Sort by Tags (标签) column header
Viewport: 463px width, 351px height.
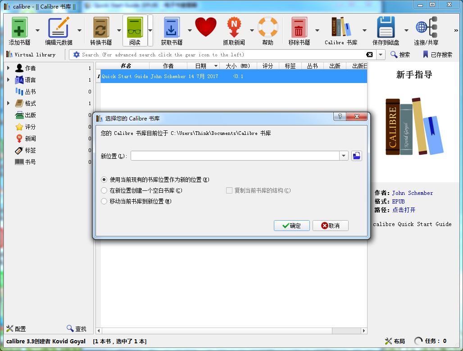point(290,66)
